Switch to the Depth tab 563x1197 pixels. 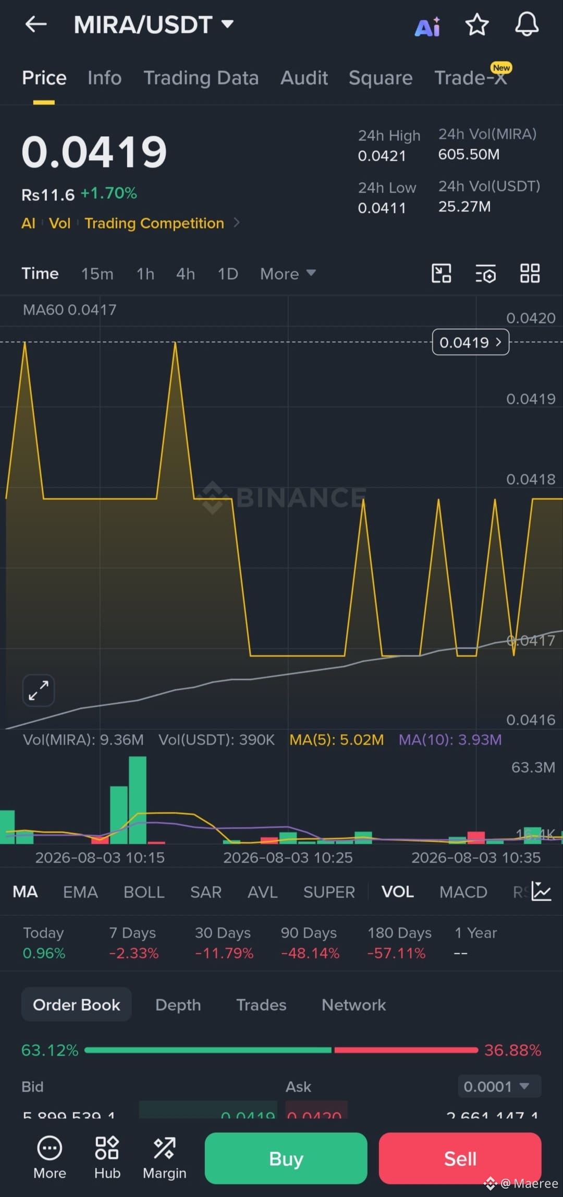click(178, 1004)
